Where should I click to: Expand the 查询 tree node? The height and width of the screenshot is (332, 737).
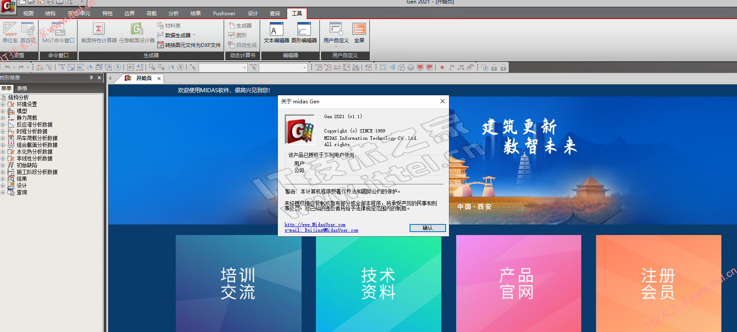point(3,192)
